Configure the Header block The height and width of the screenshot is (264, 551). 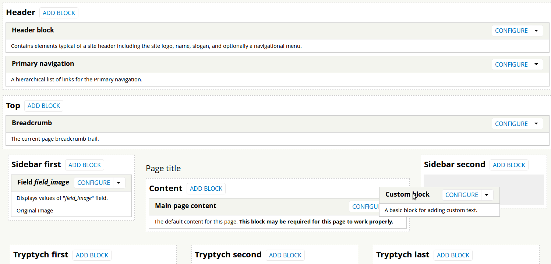511,31
